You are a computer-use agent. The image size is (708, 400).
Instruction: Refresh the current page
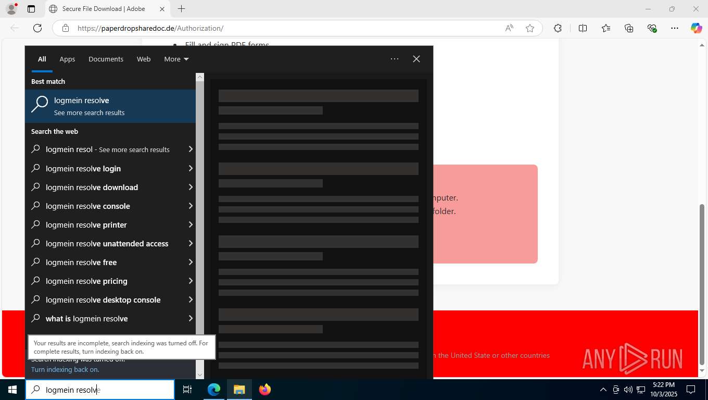click(37, 28)
